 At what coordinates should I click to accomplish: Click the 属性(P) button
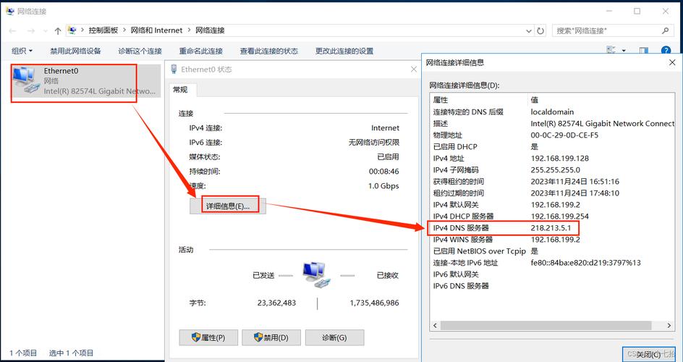tap(208, 337)
